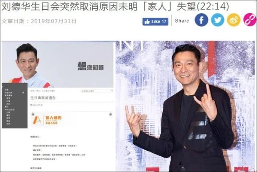This screenshot has width=257, height=172.
Task: Click the 想您知道 banner text
Action: point(90,66)
